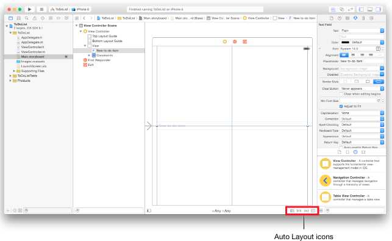Select the File Template library icon

(340, 152)
